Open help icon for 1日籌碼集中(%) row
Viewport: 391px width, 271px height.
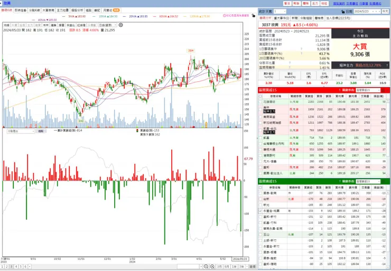click(x=302, y=54)
